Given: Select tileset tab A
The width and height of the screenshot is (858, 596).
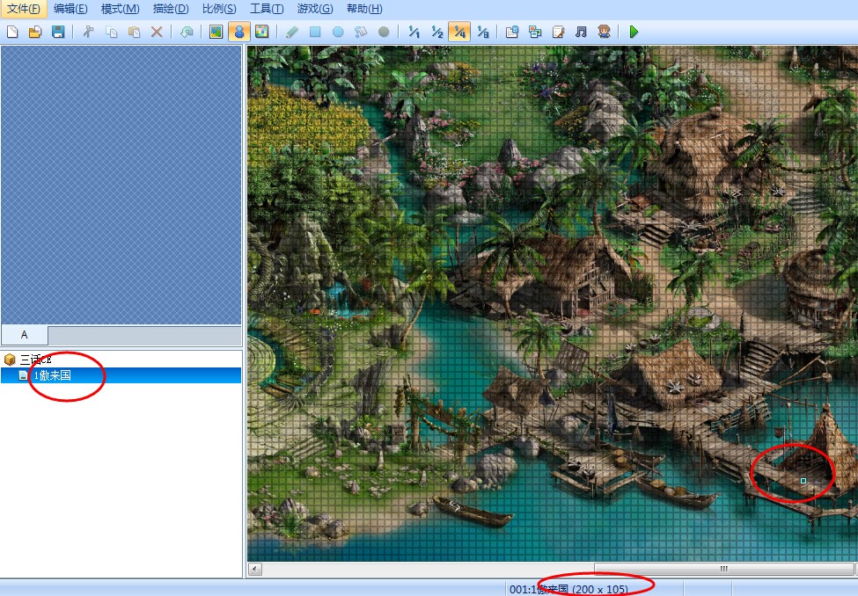Looking at the screenshot, I should point(25,335).
